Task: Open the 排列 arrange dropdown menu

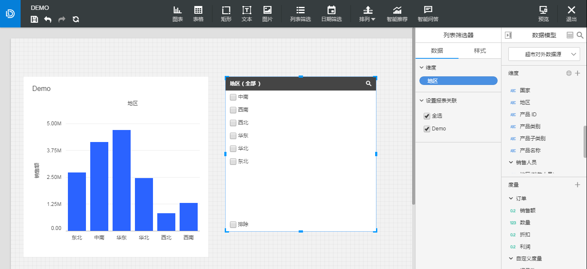Action: click(x=367, y=14)
